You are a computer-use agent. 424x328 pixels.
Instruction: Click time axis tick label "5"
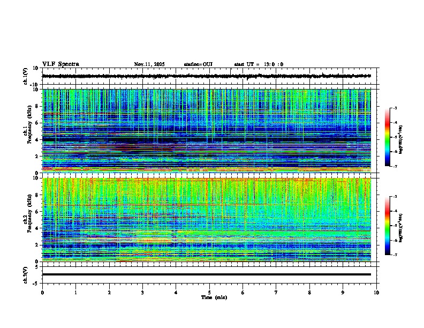coord(209,293)
